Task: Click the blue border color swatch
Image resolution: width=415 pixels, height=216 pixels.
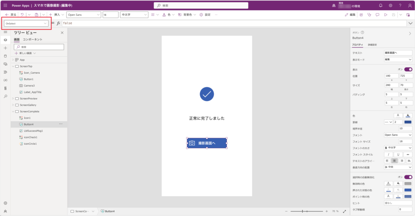Action: [408, 122]
